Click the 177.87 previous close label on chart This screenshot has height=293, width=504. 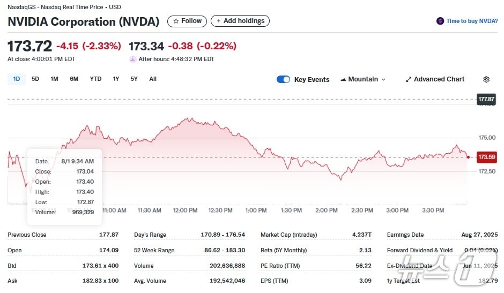[x=486, y=99]
